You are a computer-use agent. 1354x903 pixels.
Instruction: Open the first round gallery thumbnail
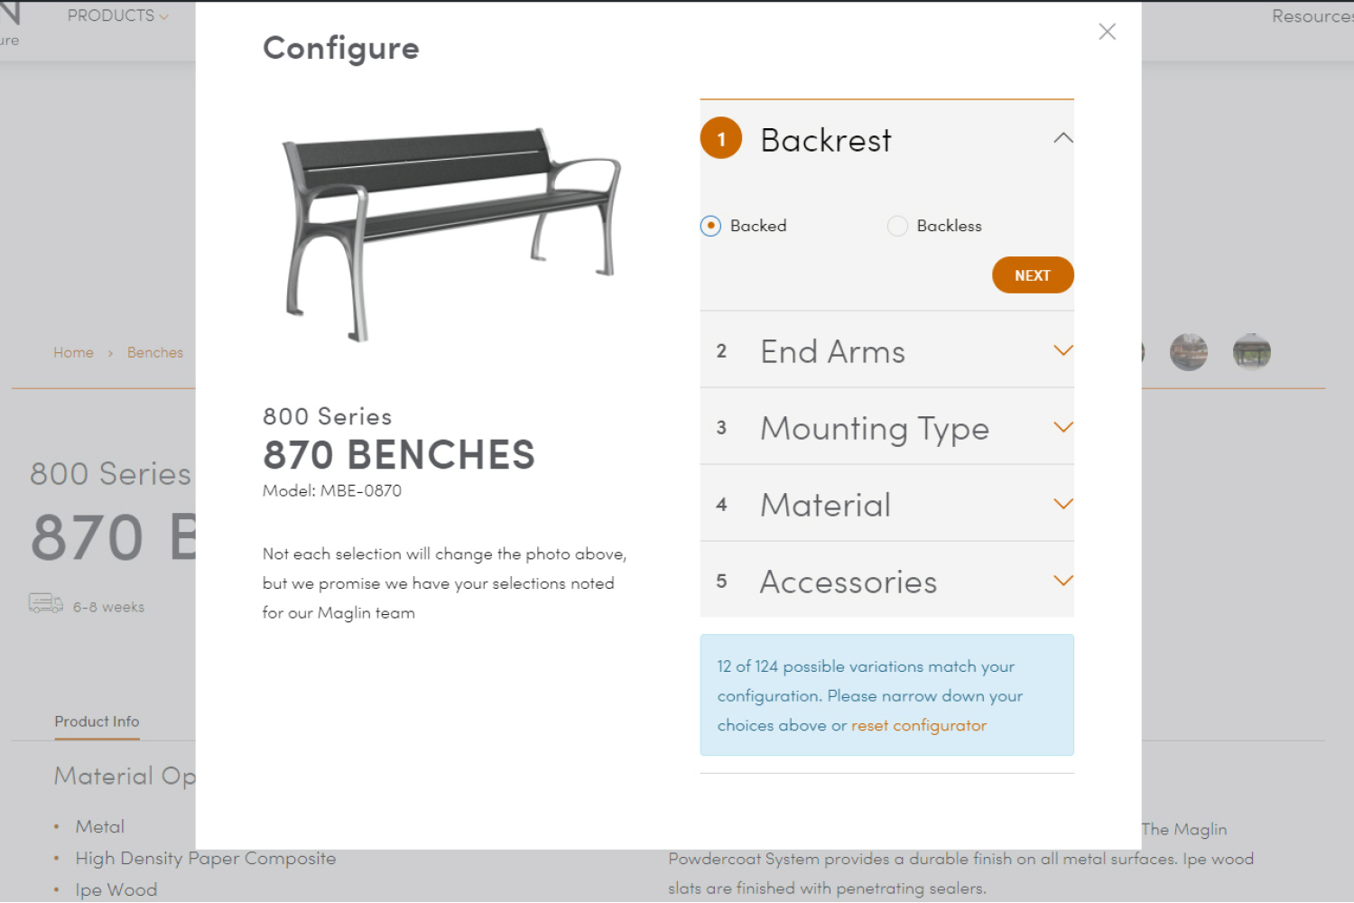pos(1189,352)
